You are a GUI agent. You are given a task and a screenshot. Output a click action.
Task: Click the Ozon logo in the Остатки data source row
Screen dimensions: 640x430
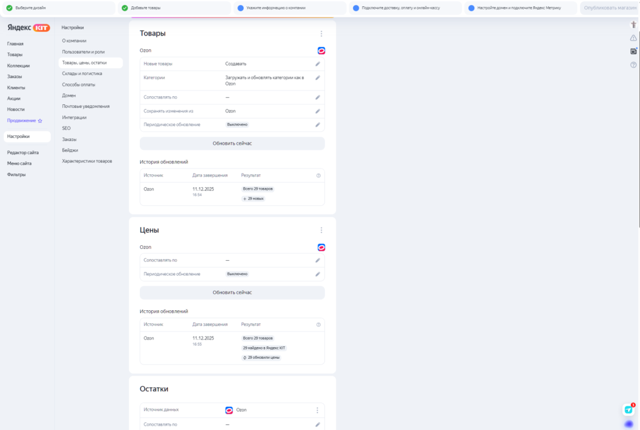tap(229, 410)
